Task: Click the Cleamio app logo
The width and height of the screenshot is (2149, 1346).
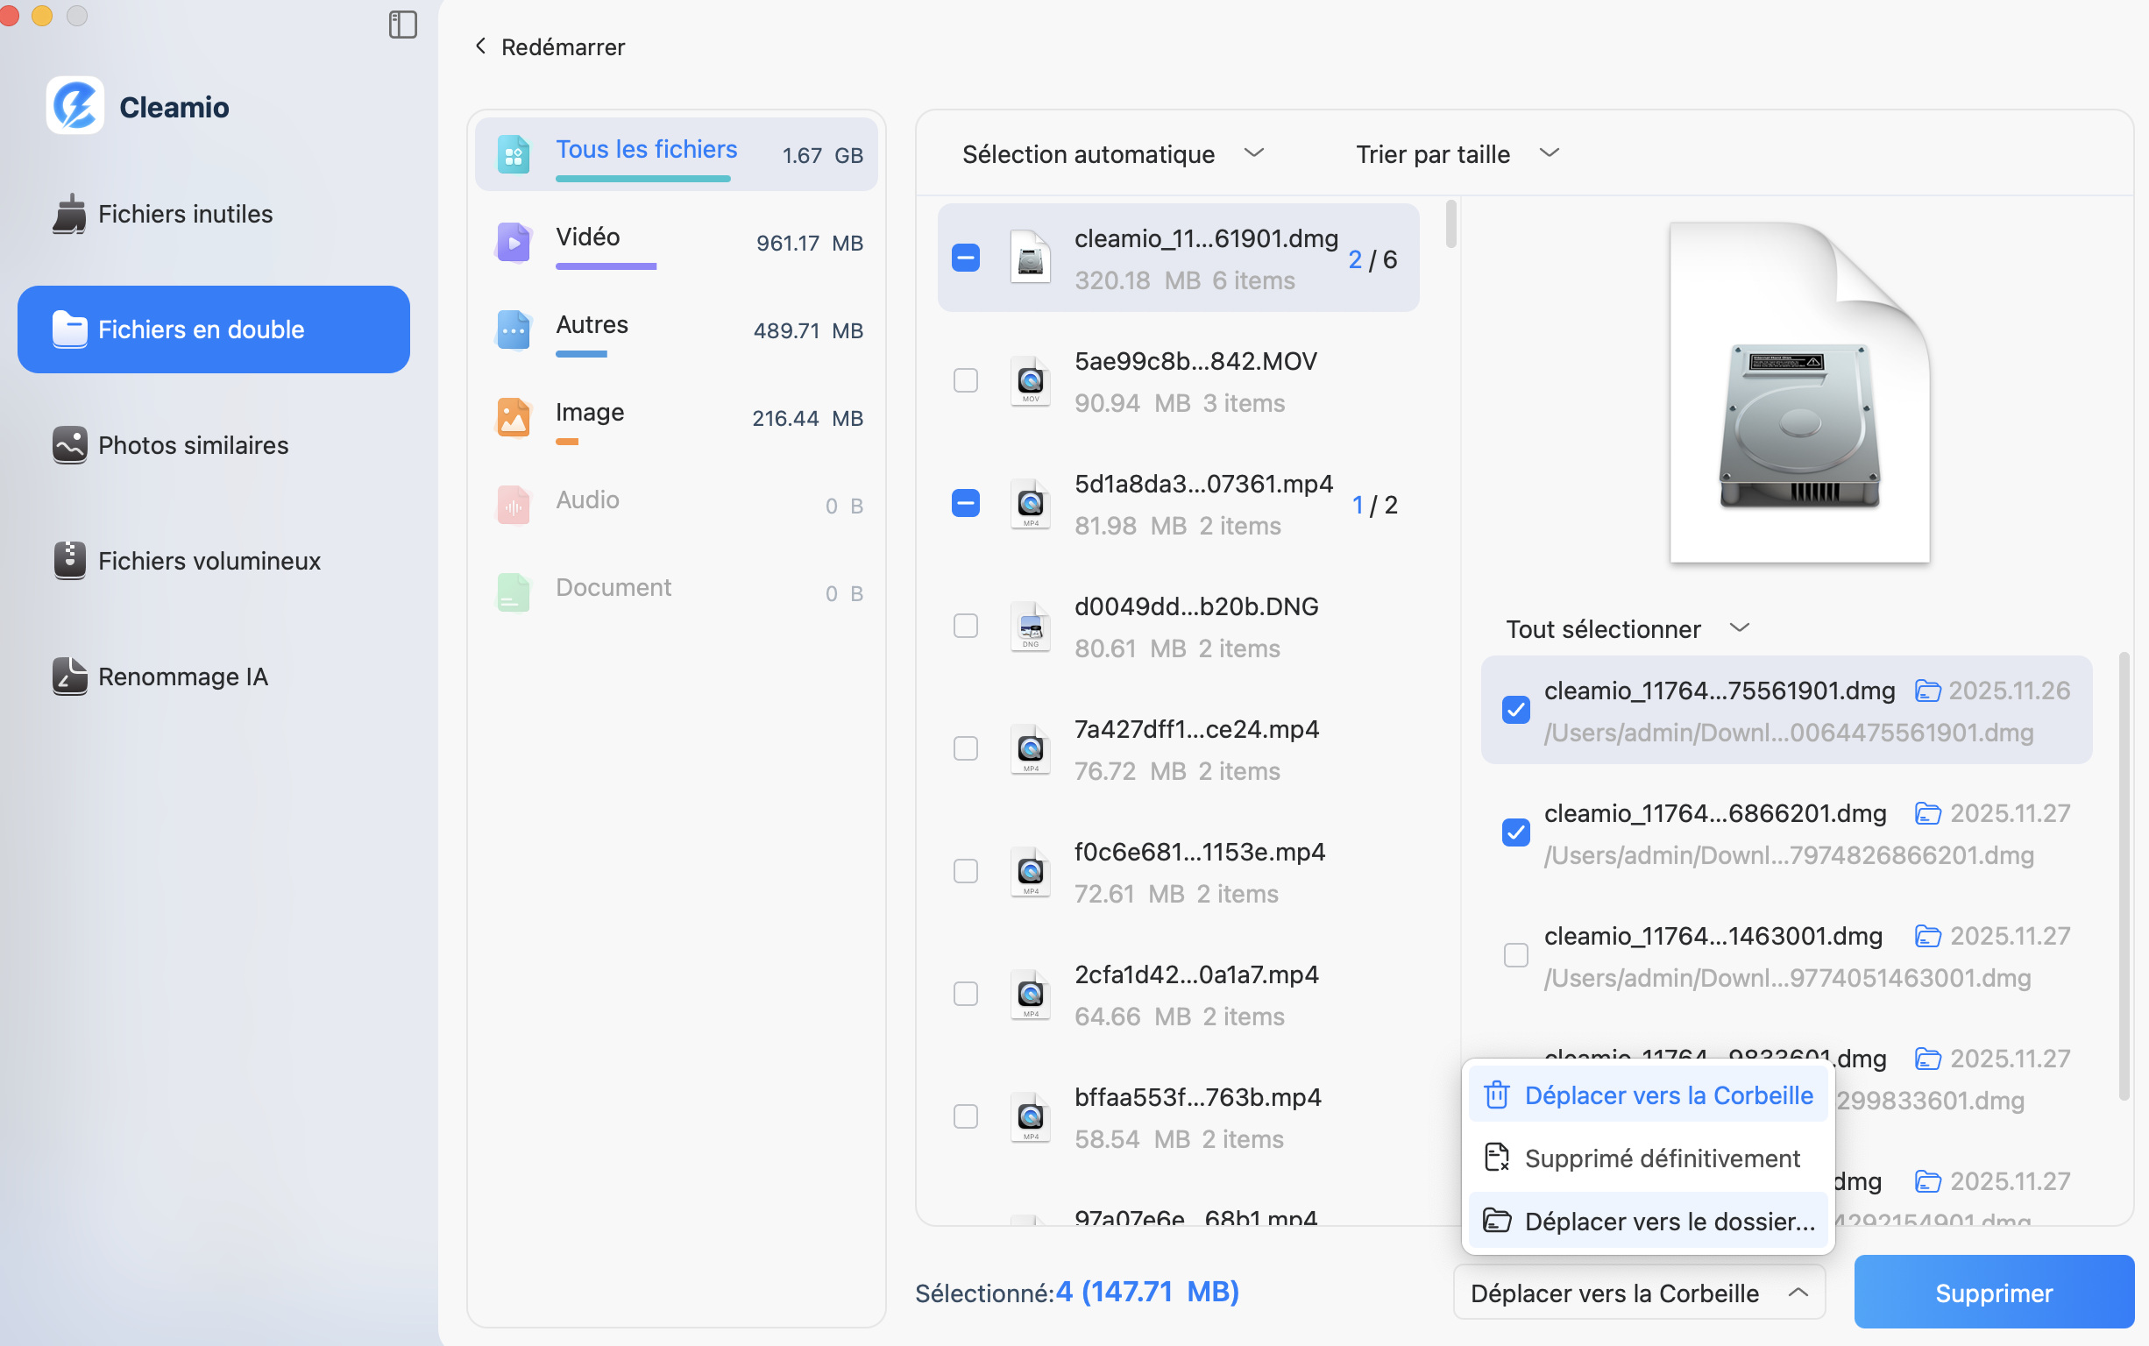Action: [75, 106]
